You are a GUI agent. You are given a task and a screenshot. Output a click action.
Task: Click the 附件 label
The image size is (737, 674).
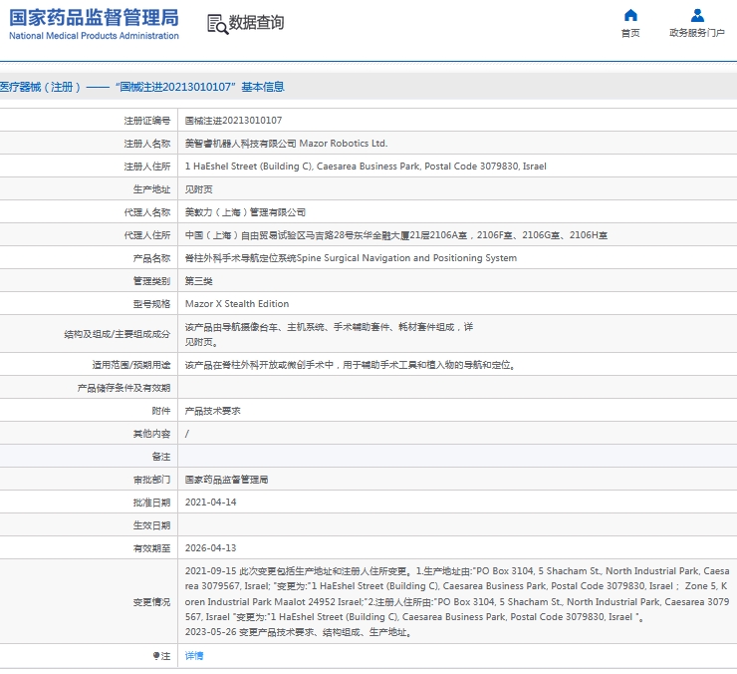pyautogui.click(x=160, y=411)
